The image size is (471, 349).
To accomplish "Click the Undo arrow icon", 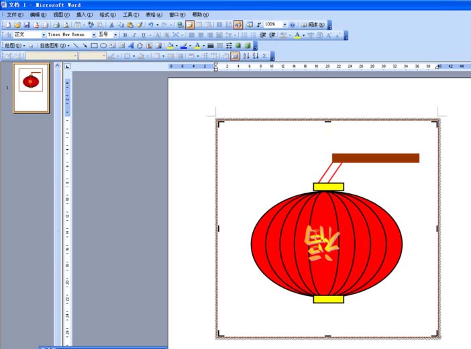I will tap(150, 25).
